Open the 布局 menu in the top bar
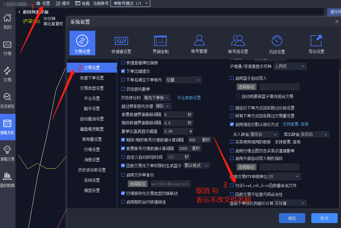The height and width of the screenshot is (228, 341). coord(82,3)
